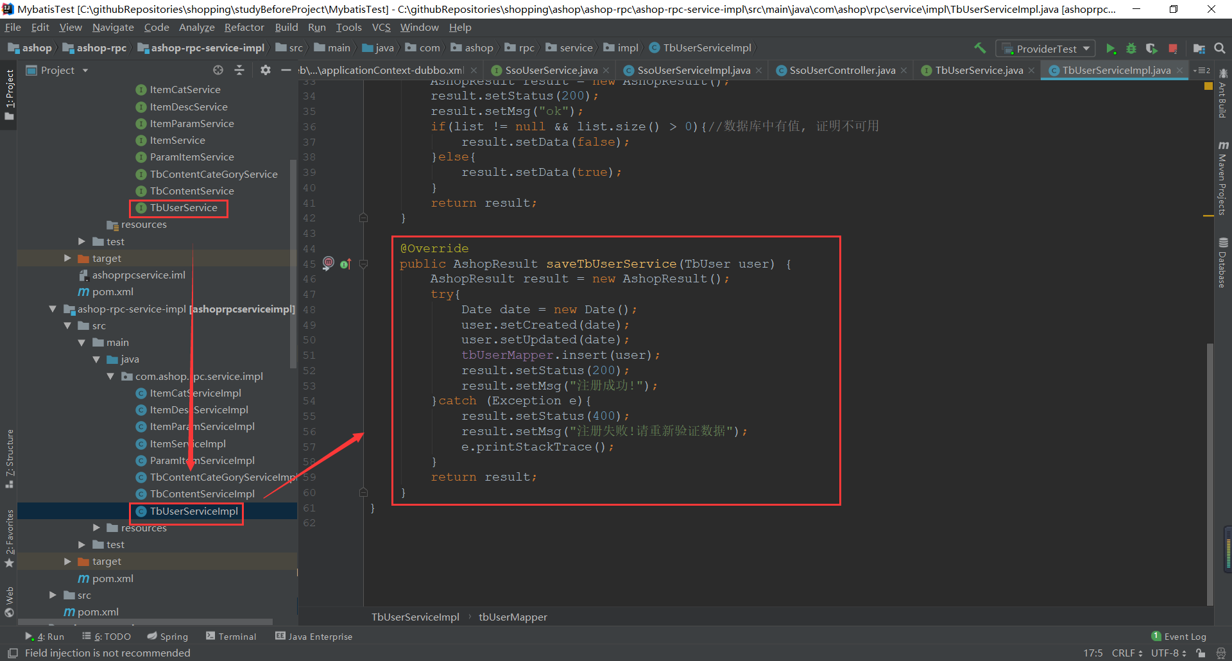Click the breakpoint icon on line 45

[328, 262]
